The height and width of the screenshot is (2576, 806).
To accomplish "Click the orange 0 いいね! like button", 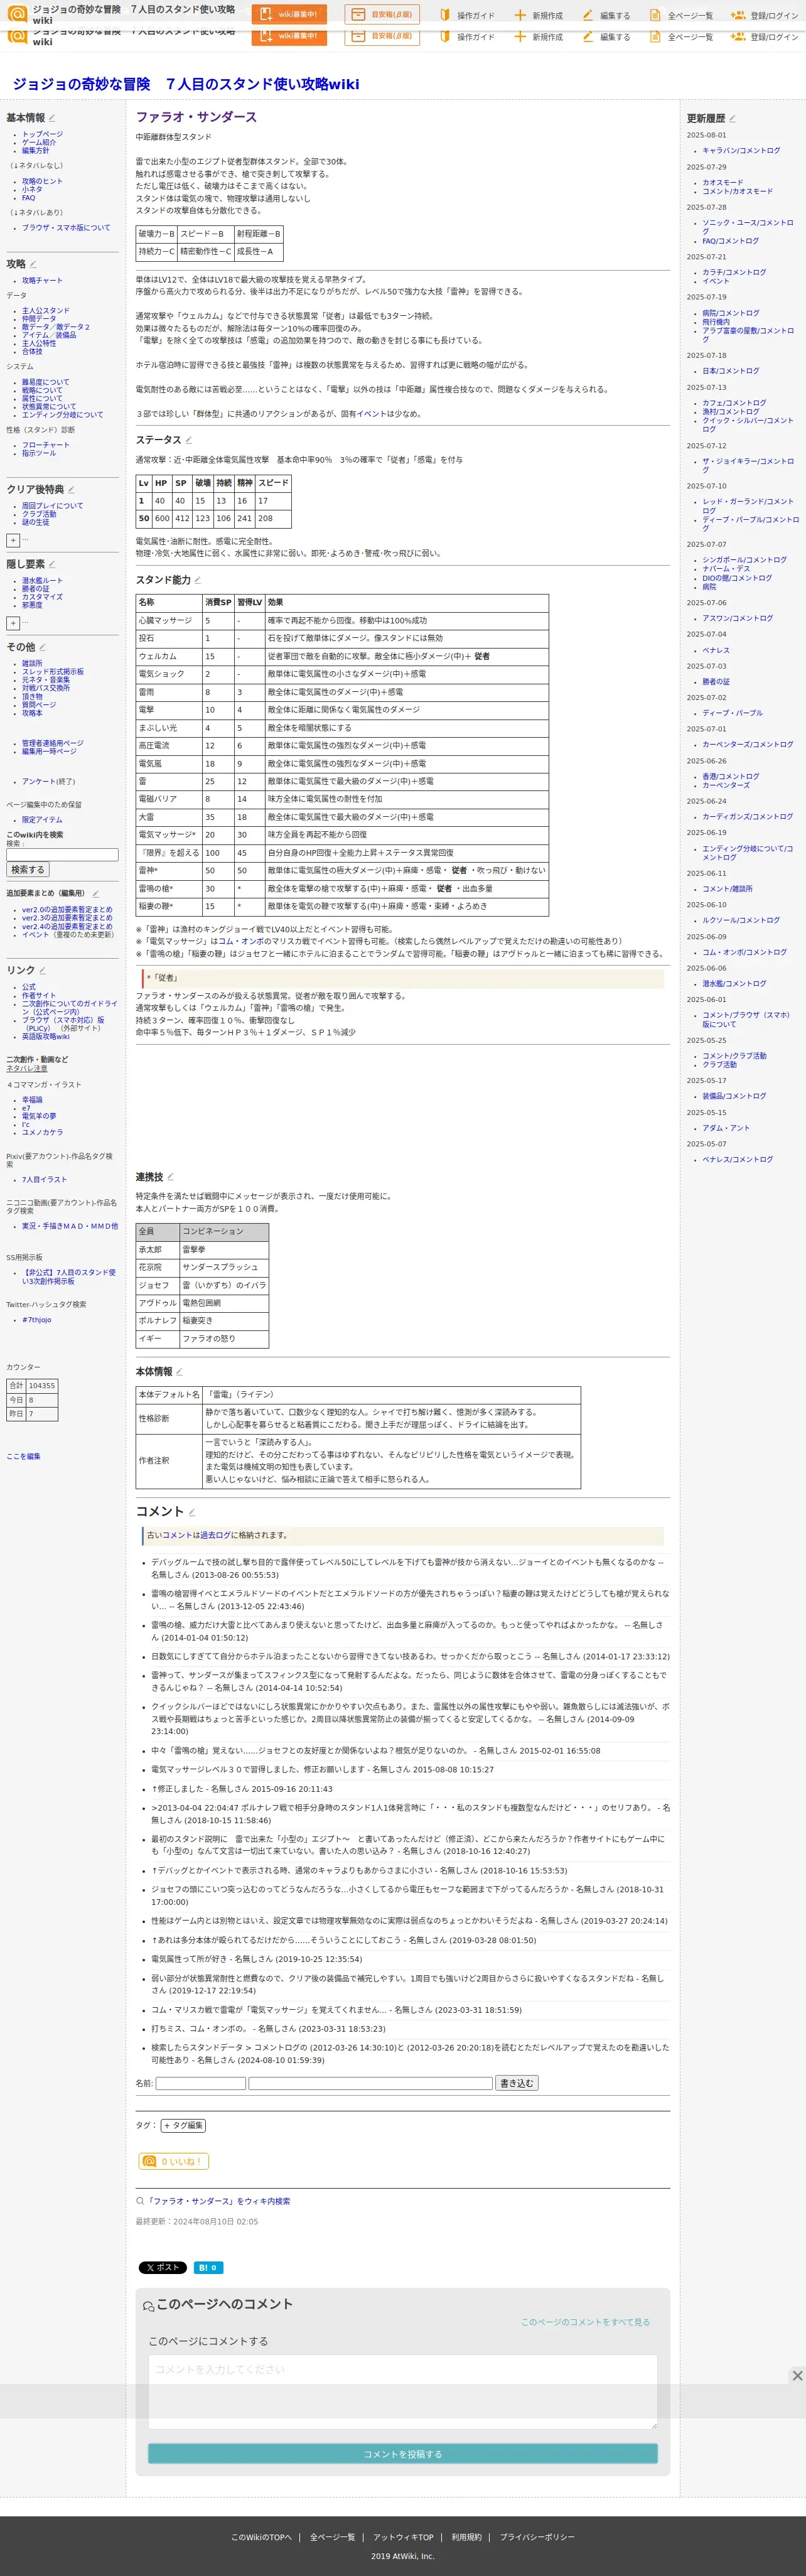I will [x=173, y=2161].
